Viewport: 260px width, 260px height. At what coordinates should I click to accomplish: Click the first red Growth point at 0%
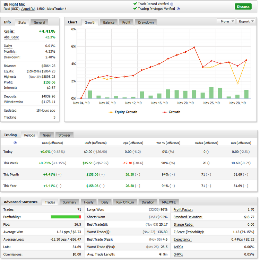pyautogui.click(x=81, y=98)
